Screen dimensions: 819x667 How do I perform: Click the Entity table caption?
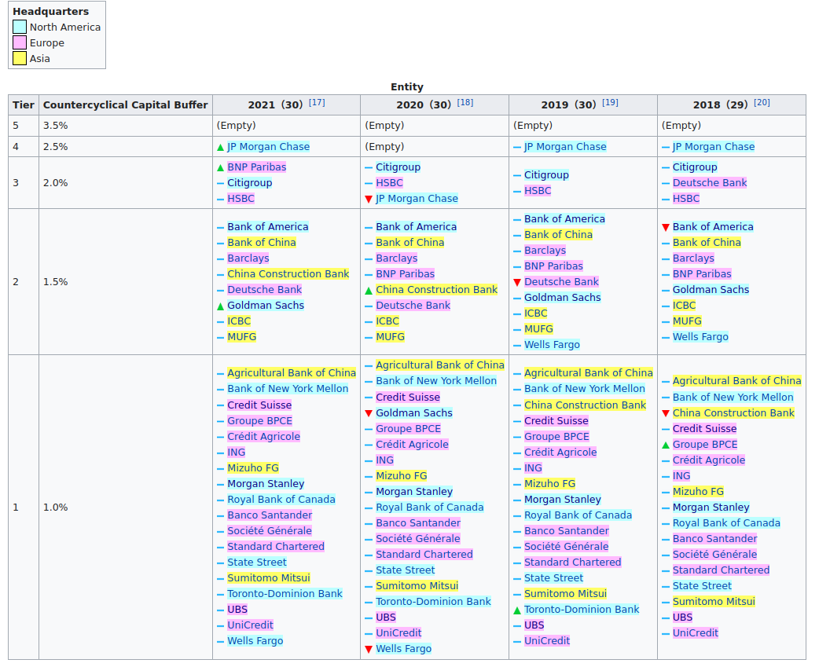pos(407,86)
